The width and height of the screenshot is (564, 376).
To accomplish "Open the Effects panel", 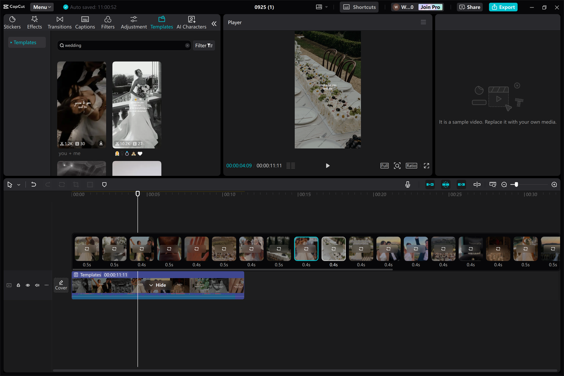I will (x=34, y=22).
